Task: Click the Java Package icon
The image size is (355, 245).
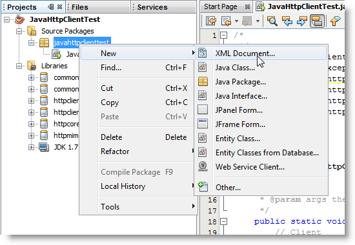Action: tap(203, 81)
